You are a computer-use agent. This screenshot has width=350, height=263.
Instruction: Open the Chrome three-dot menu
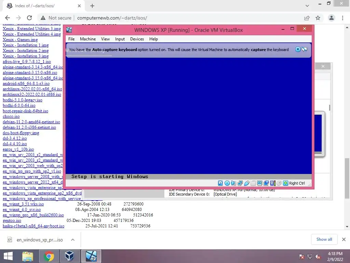tap(342, 18)
